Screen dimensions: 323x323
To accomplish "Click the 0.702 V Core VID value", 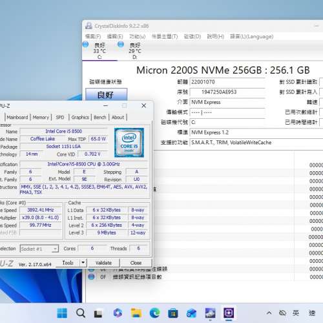I will tap(92, 154).
